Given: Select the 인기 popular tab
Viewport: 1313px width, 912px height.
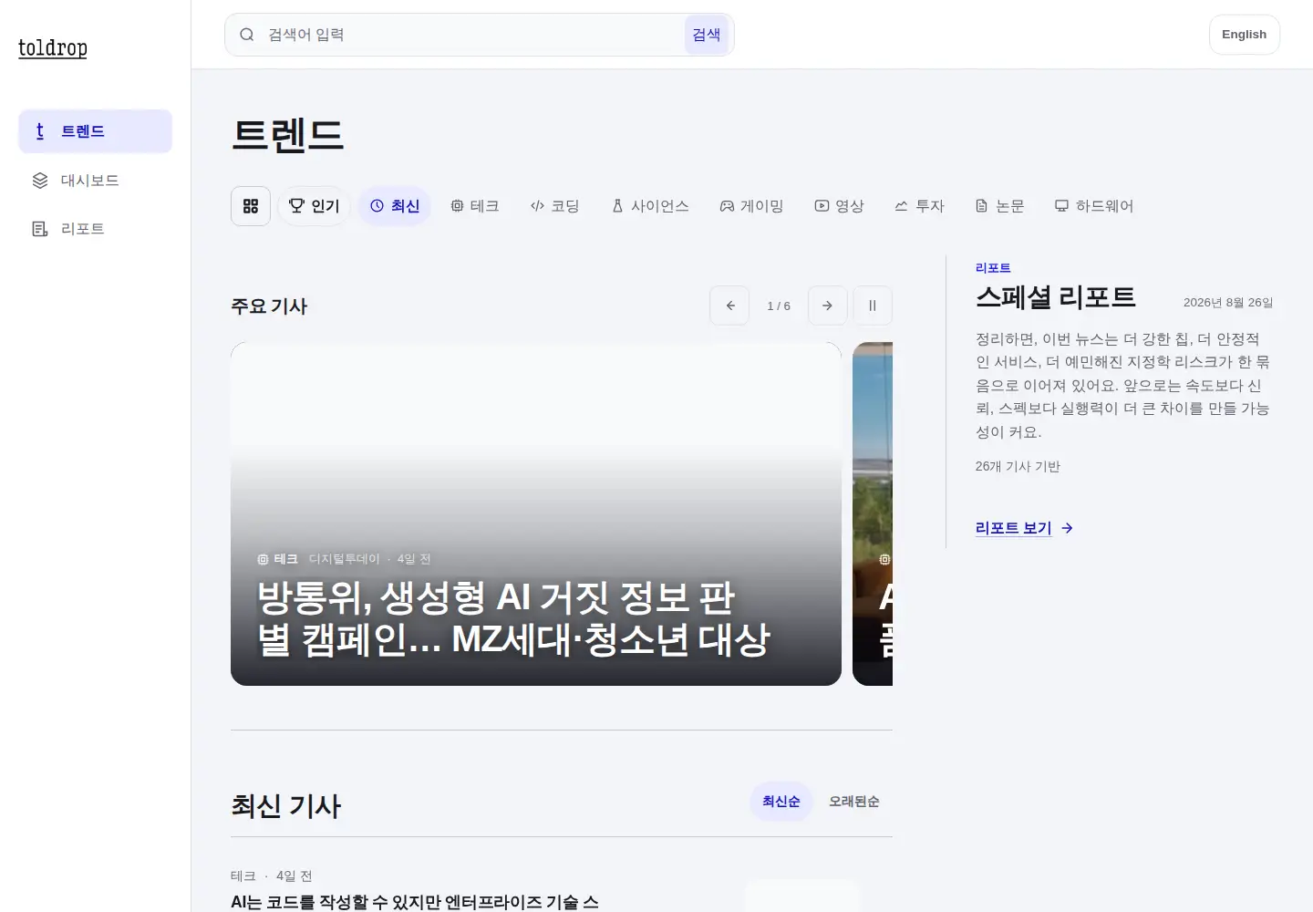Looking at the screenshot, I should (x=314, y=206).
